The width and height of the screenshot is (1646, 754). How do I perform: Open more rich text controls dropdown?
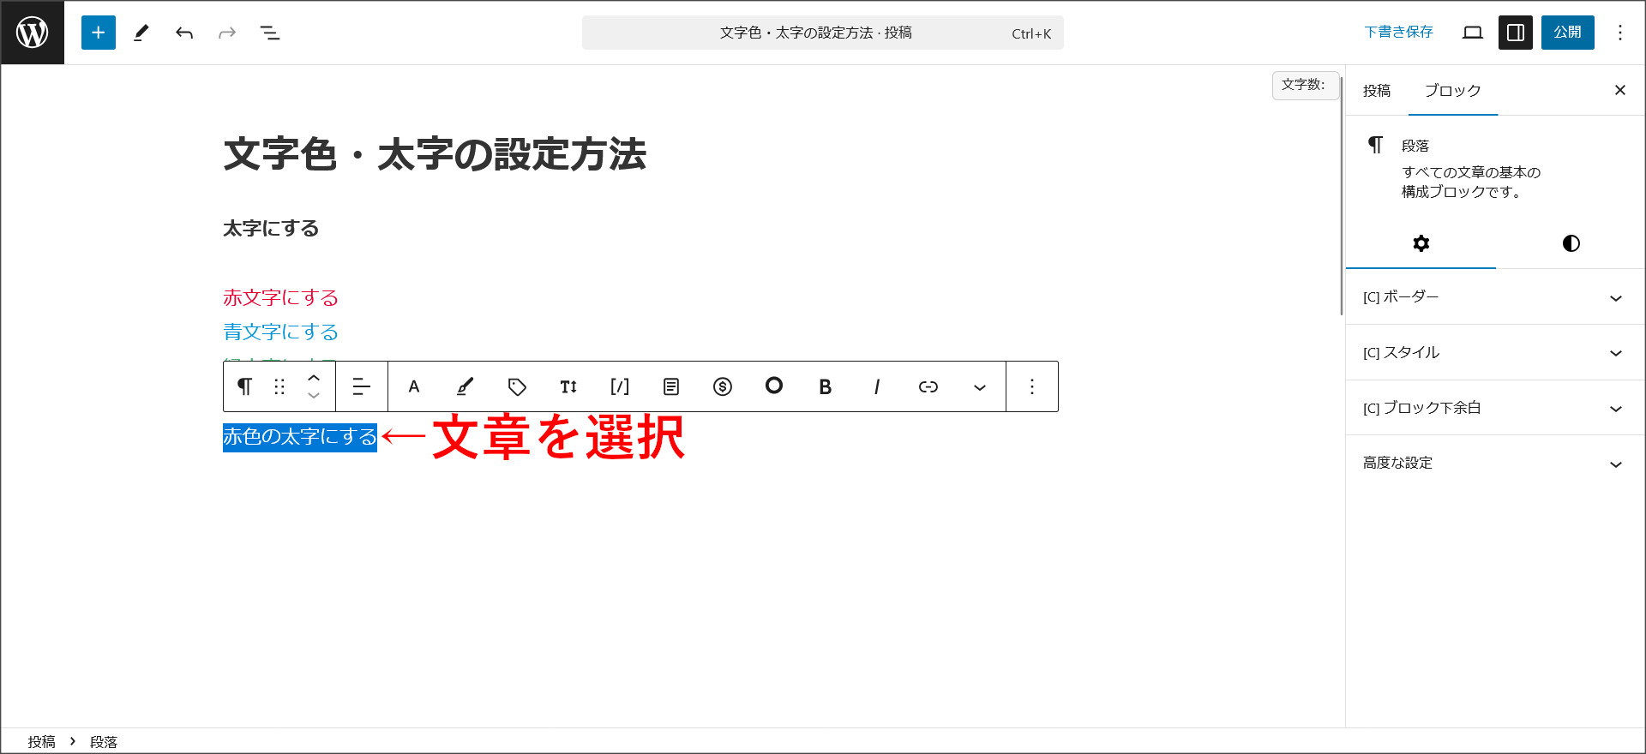point(980,387)
